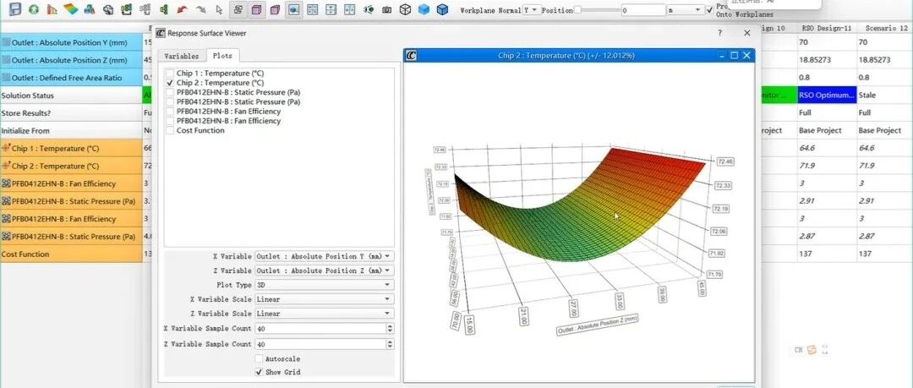Viewport: 913px width, 388px height.
Task: Open the Plot Type 3D dropdown
Action: [325, 285]
